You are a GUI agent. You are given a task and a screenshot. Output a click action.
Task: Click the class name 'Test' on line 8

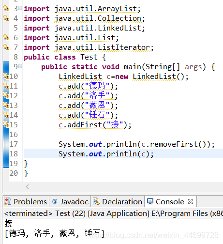pyautogui.click(x=89, y=57)
